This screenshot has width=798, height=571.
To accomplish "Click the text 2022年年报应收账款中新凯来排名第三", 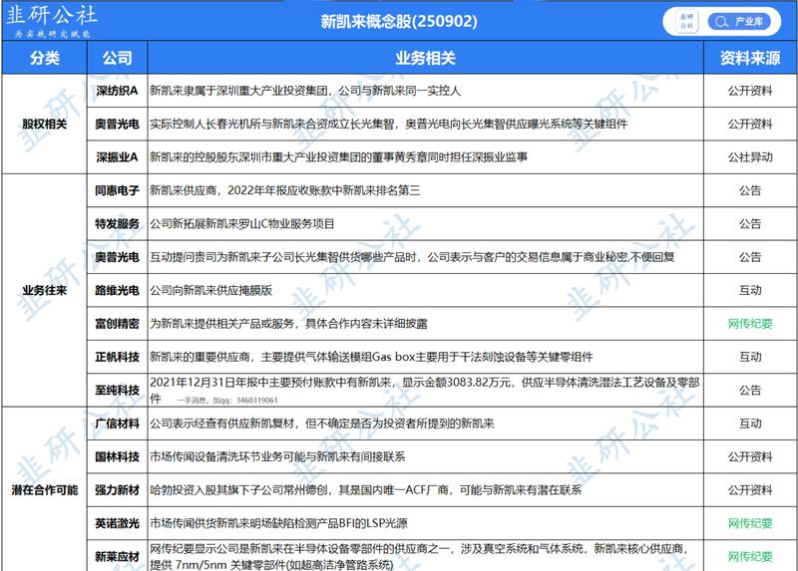I will tap(324, 190).
